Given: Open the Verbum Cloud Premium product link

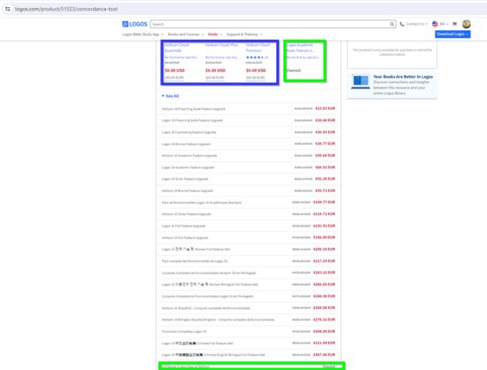Looking at the screenshot, I should (258, 48).
